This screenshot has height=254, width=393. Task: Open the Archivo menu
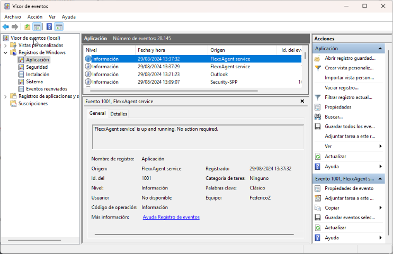pyautogui.click(x=13, y=17)
